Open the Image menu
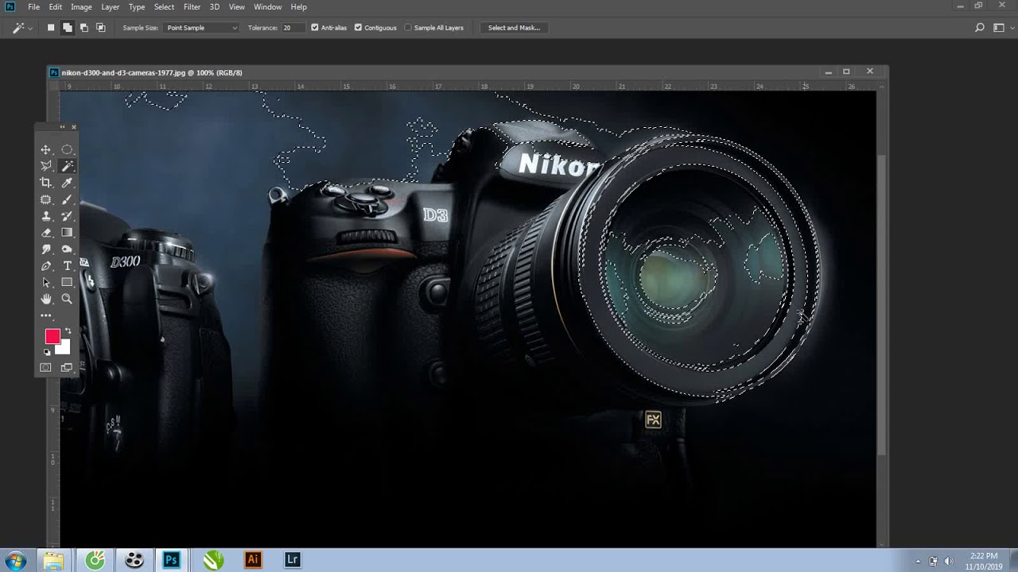Image resolution: width=1018 pixels, height=572 pixels. coord(81,7)
